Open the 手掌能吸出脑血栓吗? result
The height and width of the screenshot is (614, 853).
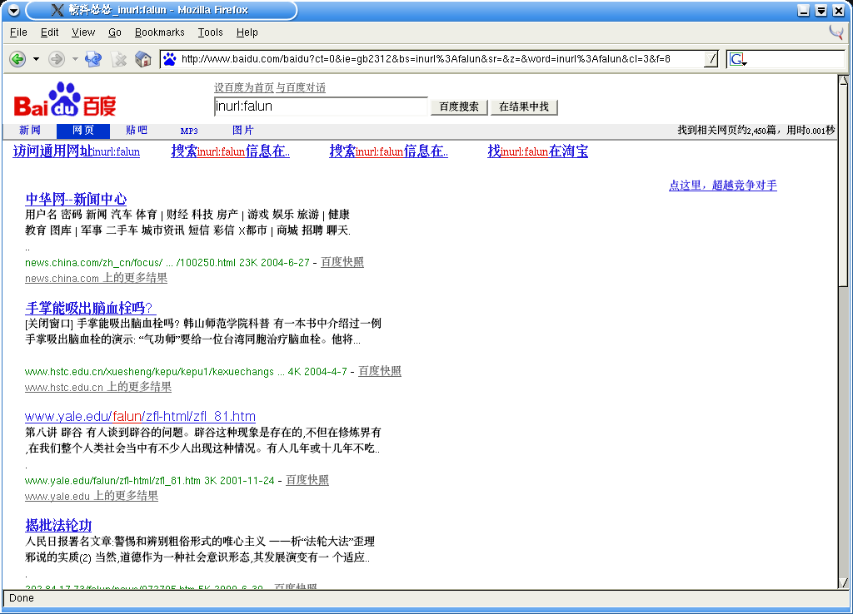(x=90, y=308)
